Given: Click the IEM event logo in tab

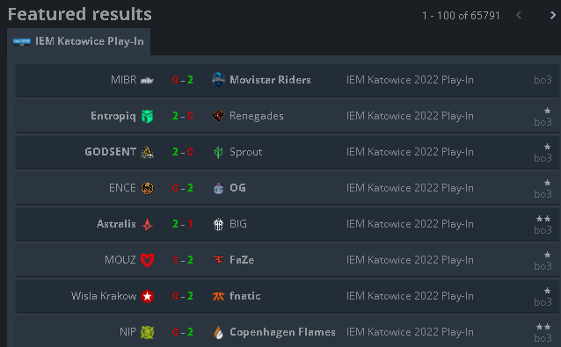Looking at the screenshot, I should [x=22, y=42].
